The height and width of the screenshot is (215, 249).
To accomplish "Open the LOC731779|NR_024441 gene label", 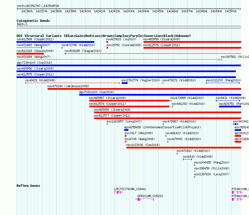I will (130, 189).
